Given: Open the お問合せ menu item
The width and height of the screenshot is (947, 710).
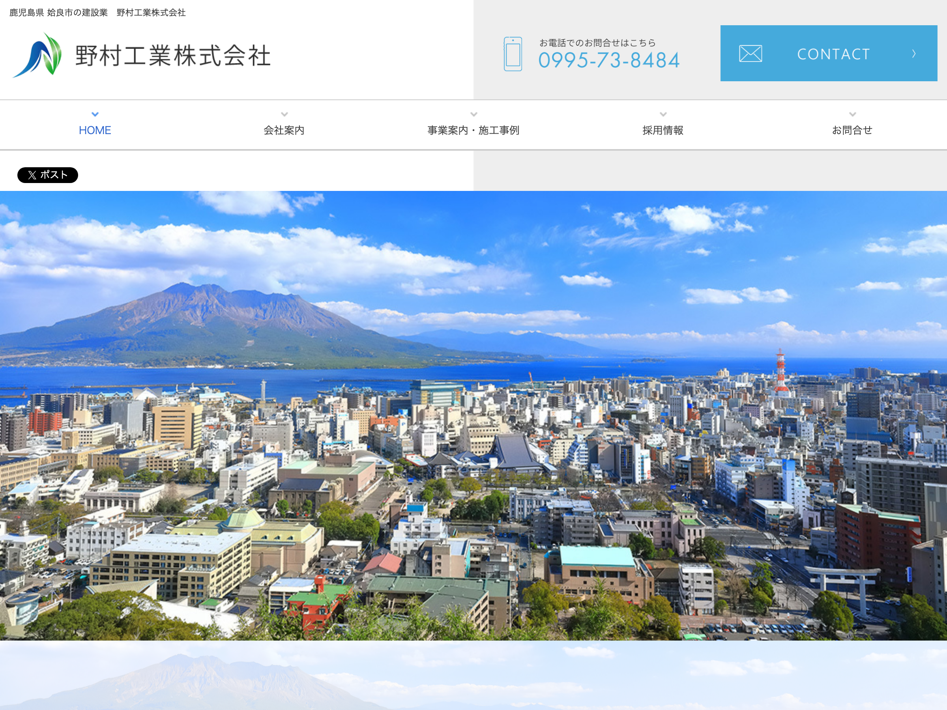Looking at the screenshot, I should coord(852,130).
